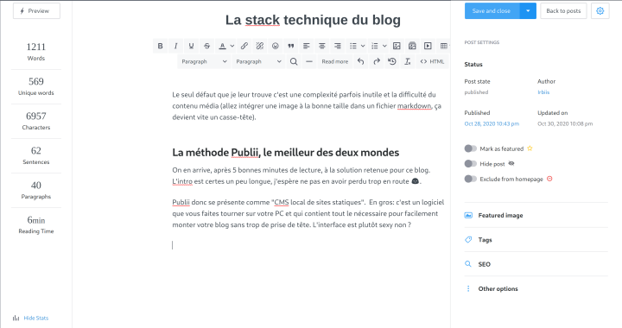Restore last draft with history icon
The image size is (622, 328).
(392, 61)
